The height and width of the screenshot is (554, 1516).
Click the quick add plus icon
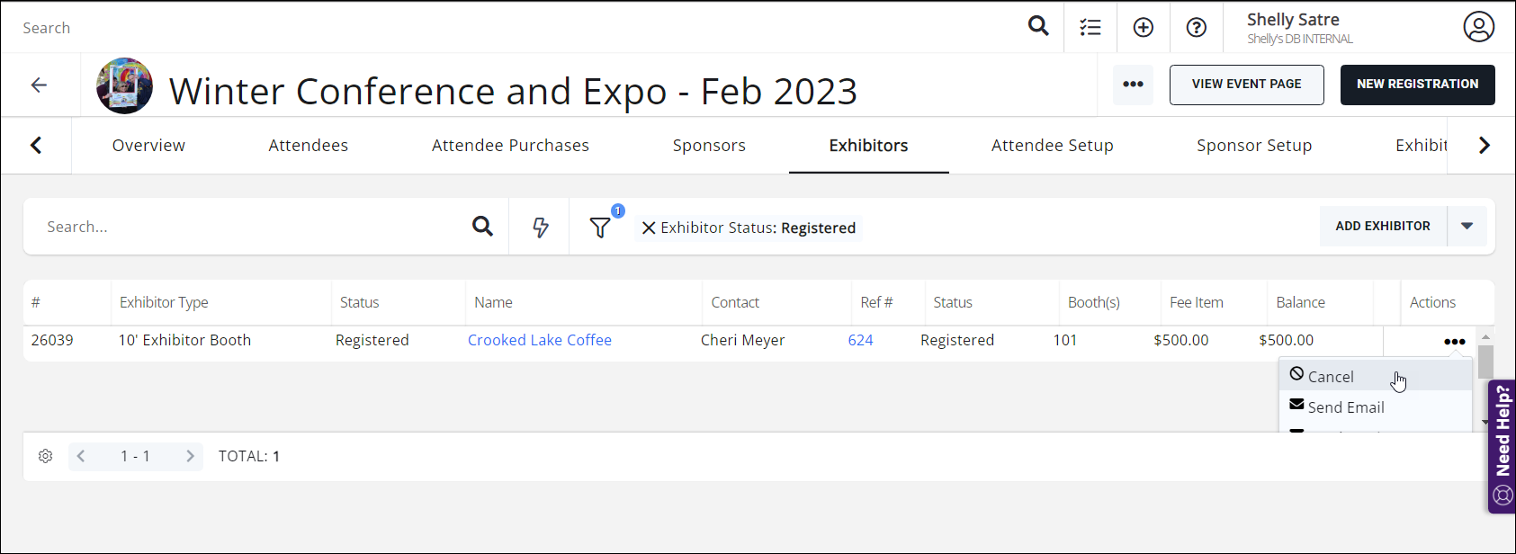tap(1143, 27)
